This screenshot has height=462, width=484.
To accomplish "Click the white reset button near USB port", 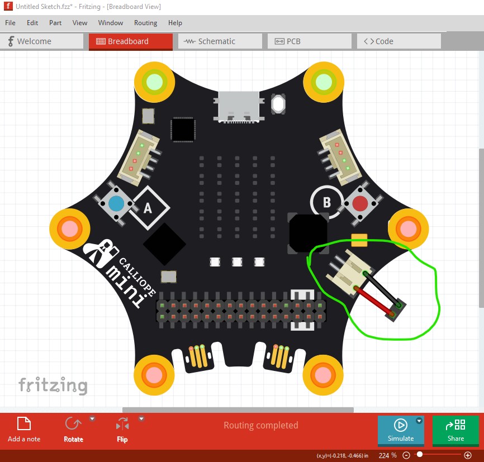I will click(x=278, y=104).
